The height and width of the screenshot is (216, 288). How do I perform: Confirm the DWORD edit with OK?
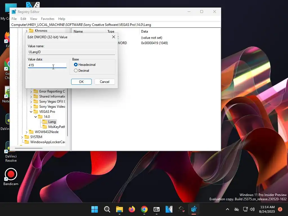click(81, 82)
